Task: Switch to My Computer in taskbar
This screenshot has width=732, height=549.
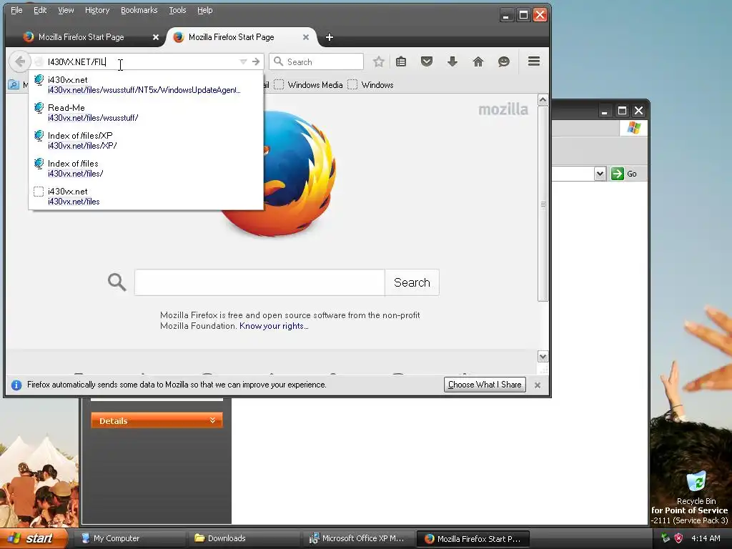Action: click(129, 538)
